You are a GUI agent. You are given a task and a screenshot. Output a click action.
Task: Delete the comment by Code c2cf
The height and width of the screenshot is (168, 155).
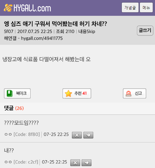pos(75,163)
